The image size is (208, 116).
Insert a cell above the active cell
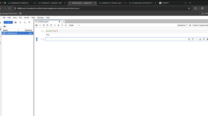click(x=200, y=39)
